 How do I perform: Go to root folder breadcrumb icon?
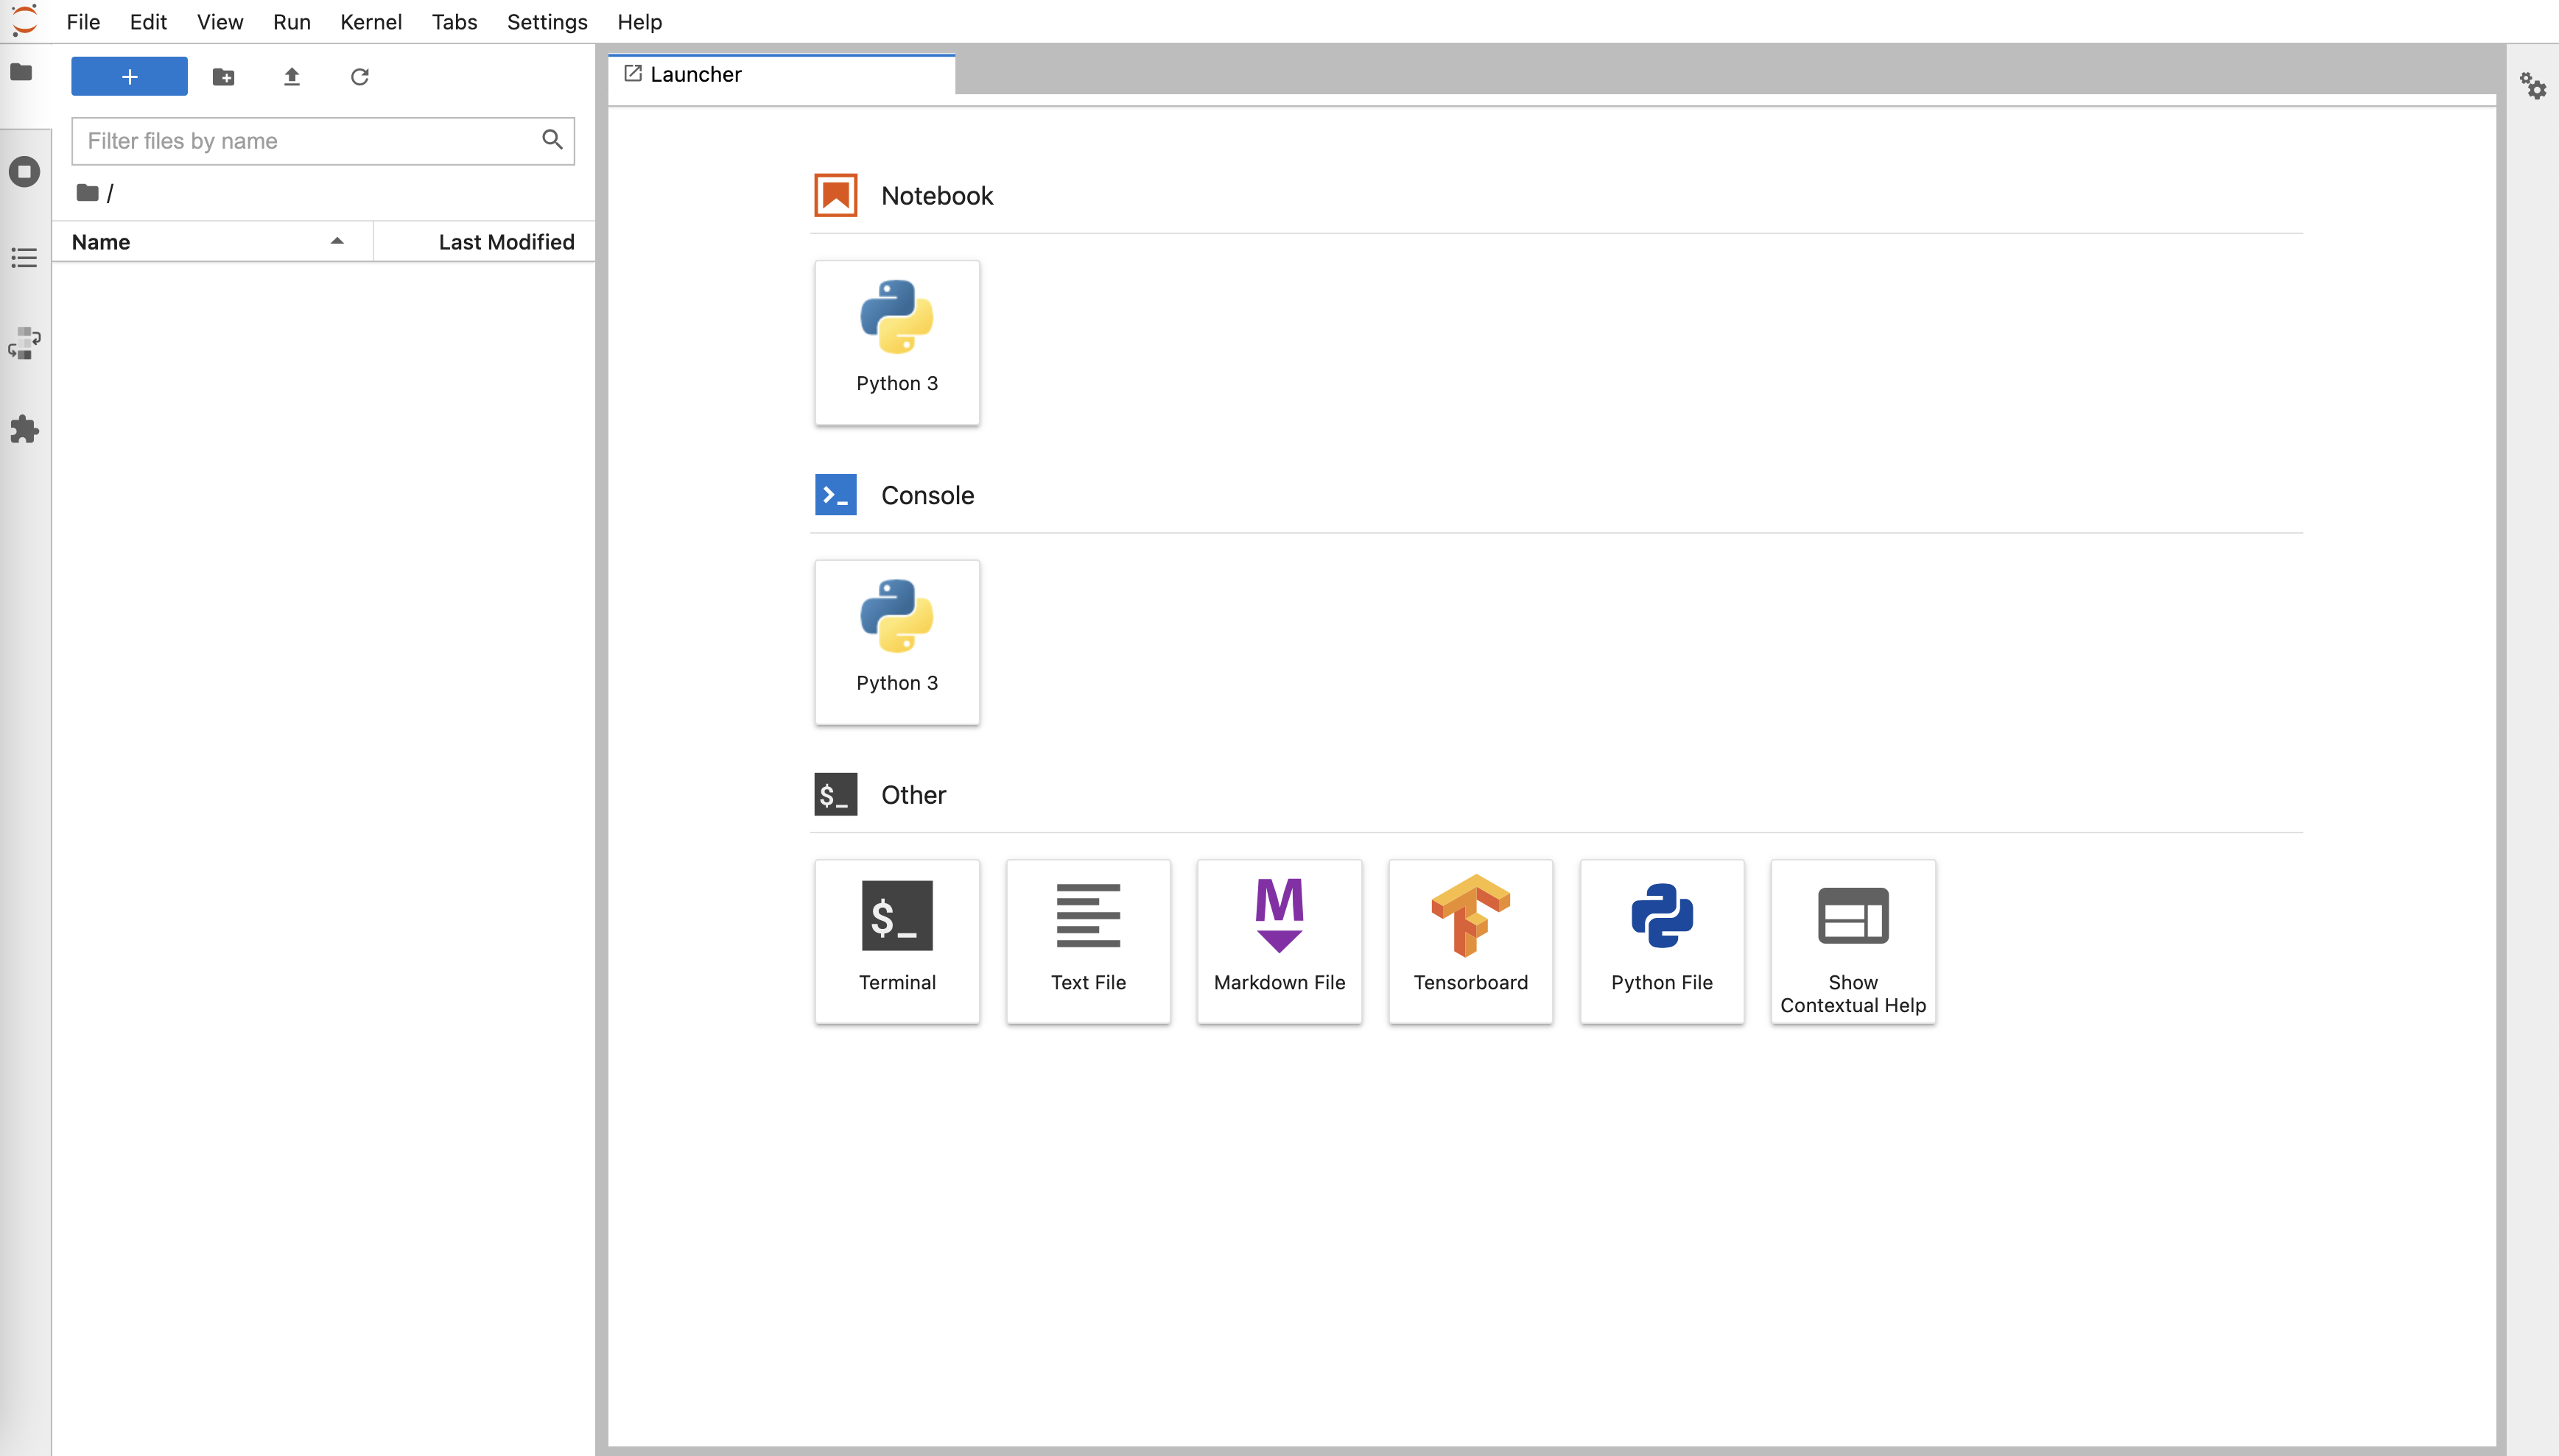tap(88, 193)
